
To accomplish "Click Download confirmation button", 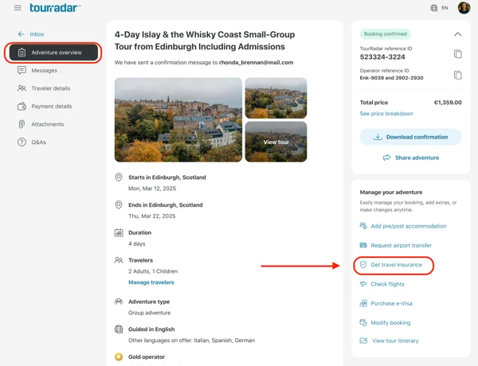I will pos(410,137).
